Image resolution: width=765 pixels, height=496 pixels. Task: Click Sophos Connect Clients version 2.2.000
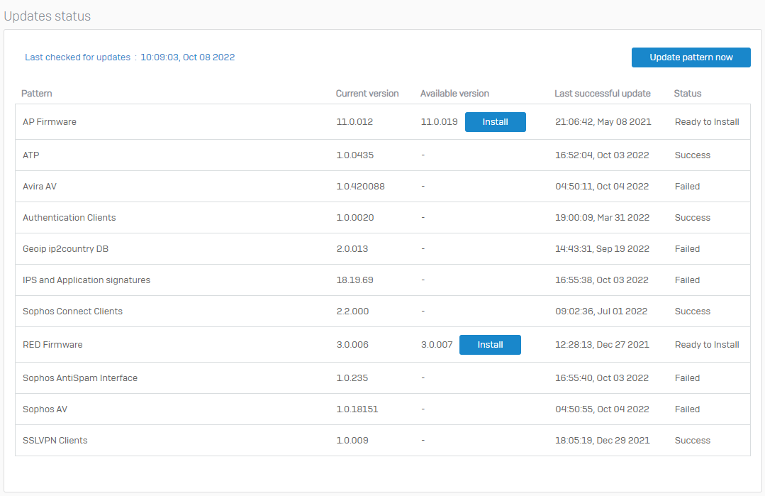[x=352, y=312]
